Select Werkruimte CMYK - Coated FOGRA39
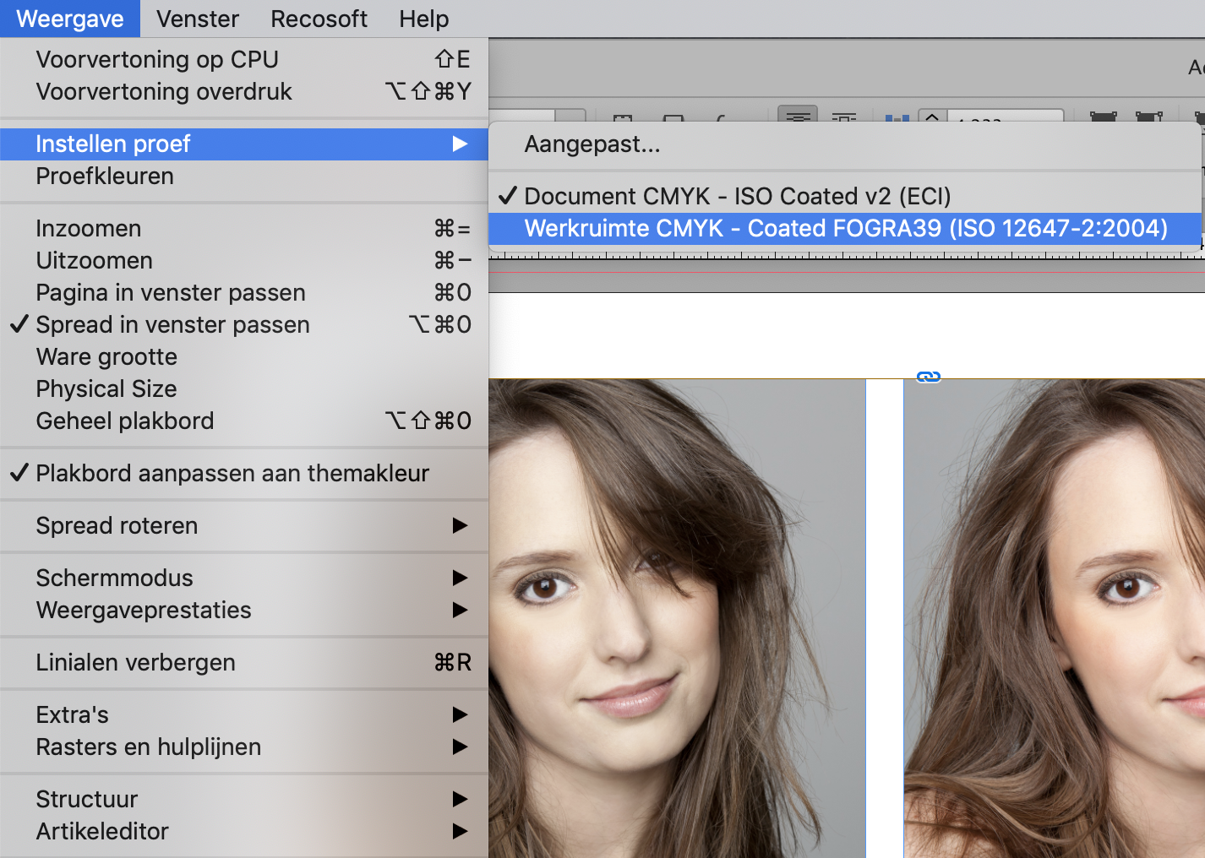This screenshot has height=858, width=1205. 845,228
